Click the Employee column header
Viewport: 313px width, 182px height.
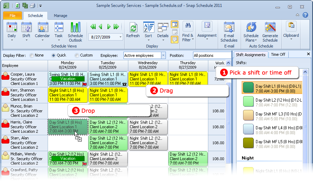click(25, 66)
